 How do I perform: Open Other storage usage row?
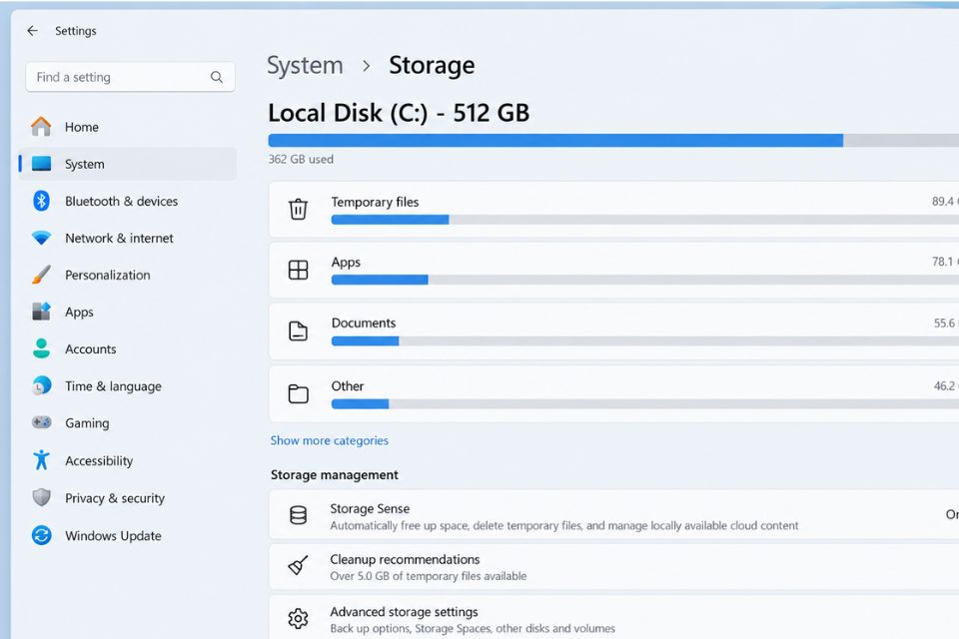pyautogui.click(x=613, y=393)
